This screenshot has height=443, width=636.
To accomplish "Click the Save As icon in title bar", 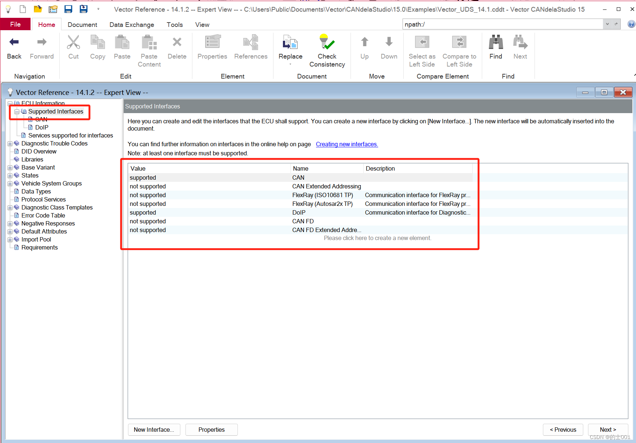I will coord(84,9).
